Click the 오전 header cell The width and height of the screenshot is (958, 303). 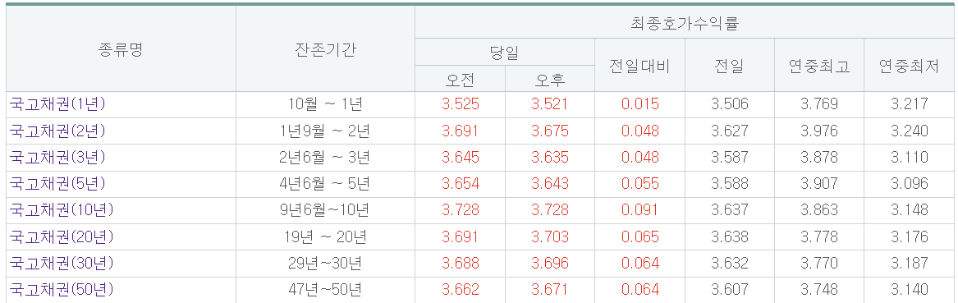click(x=460, y=80)
